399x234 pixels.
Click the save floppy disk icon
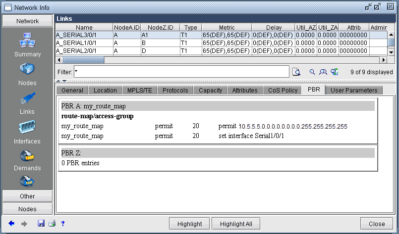tap(41, 224)
